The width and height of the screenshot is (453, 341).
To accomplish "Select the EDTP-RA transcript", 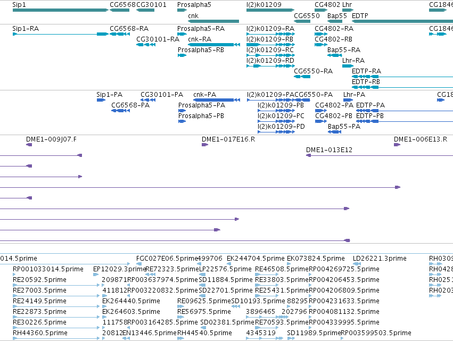I will point(402,77).
